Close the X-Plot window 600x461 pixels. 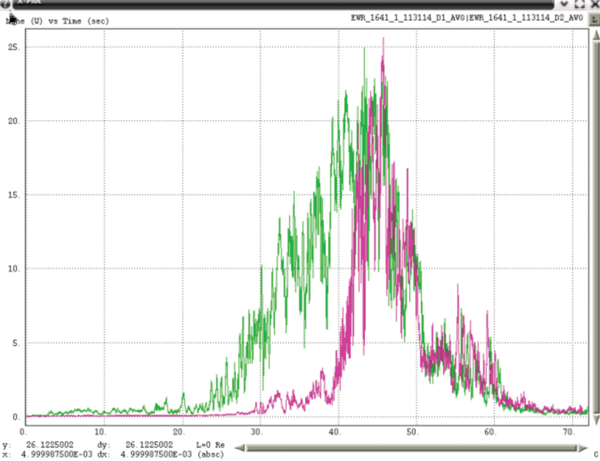click(593, 4)
